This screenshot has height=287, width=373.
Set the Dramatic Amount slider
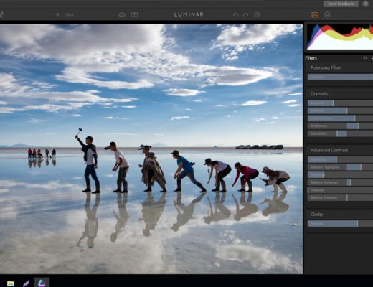click(x=340, y=103)
